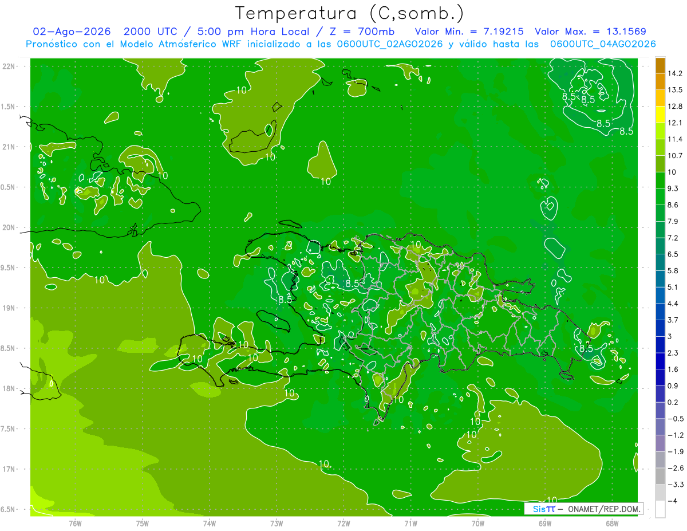Screen dimensions: 687x531
Task: Click the "72W" longitude axis label
Action: [343, 524]
